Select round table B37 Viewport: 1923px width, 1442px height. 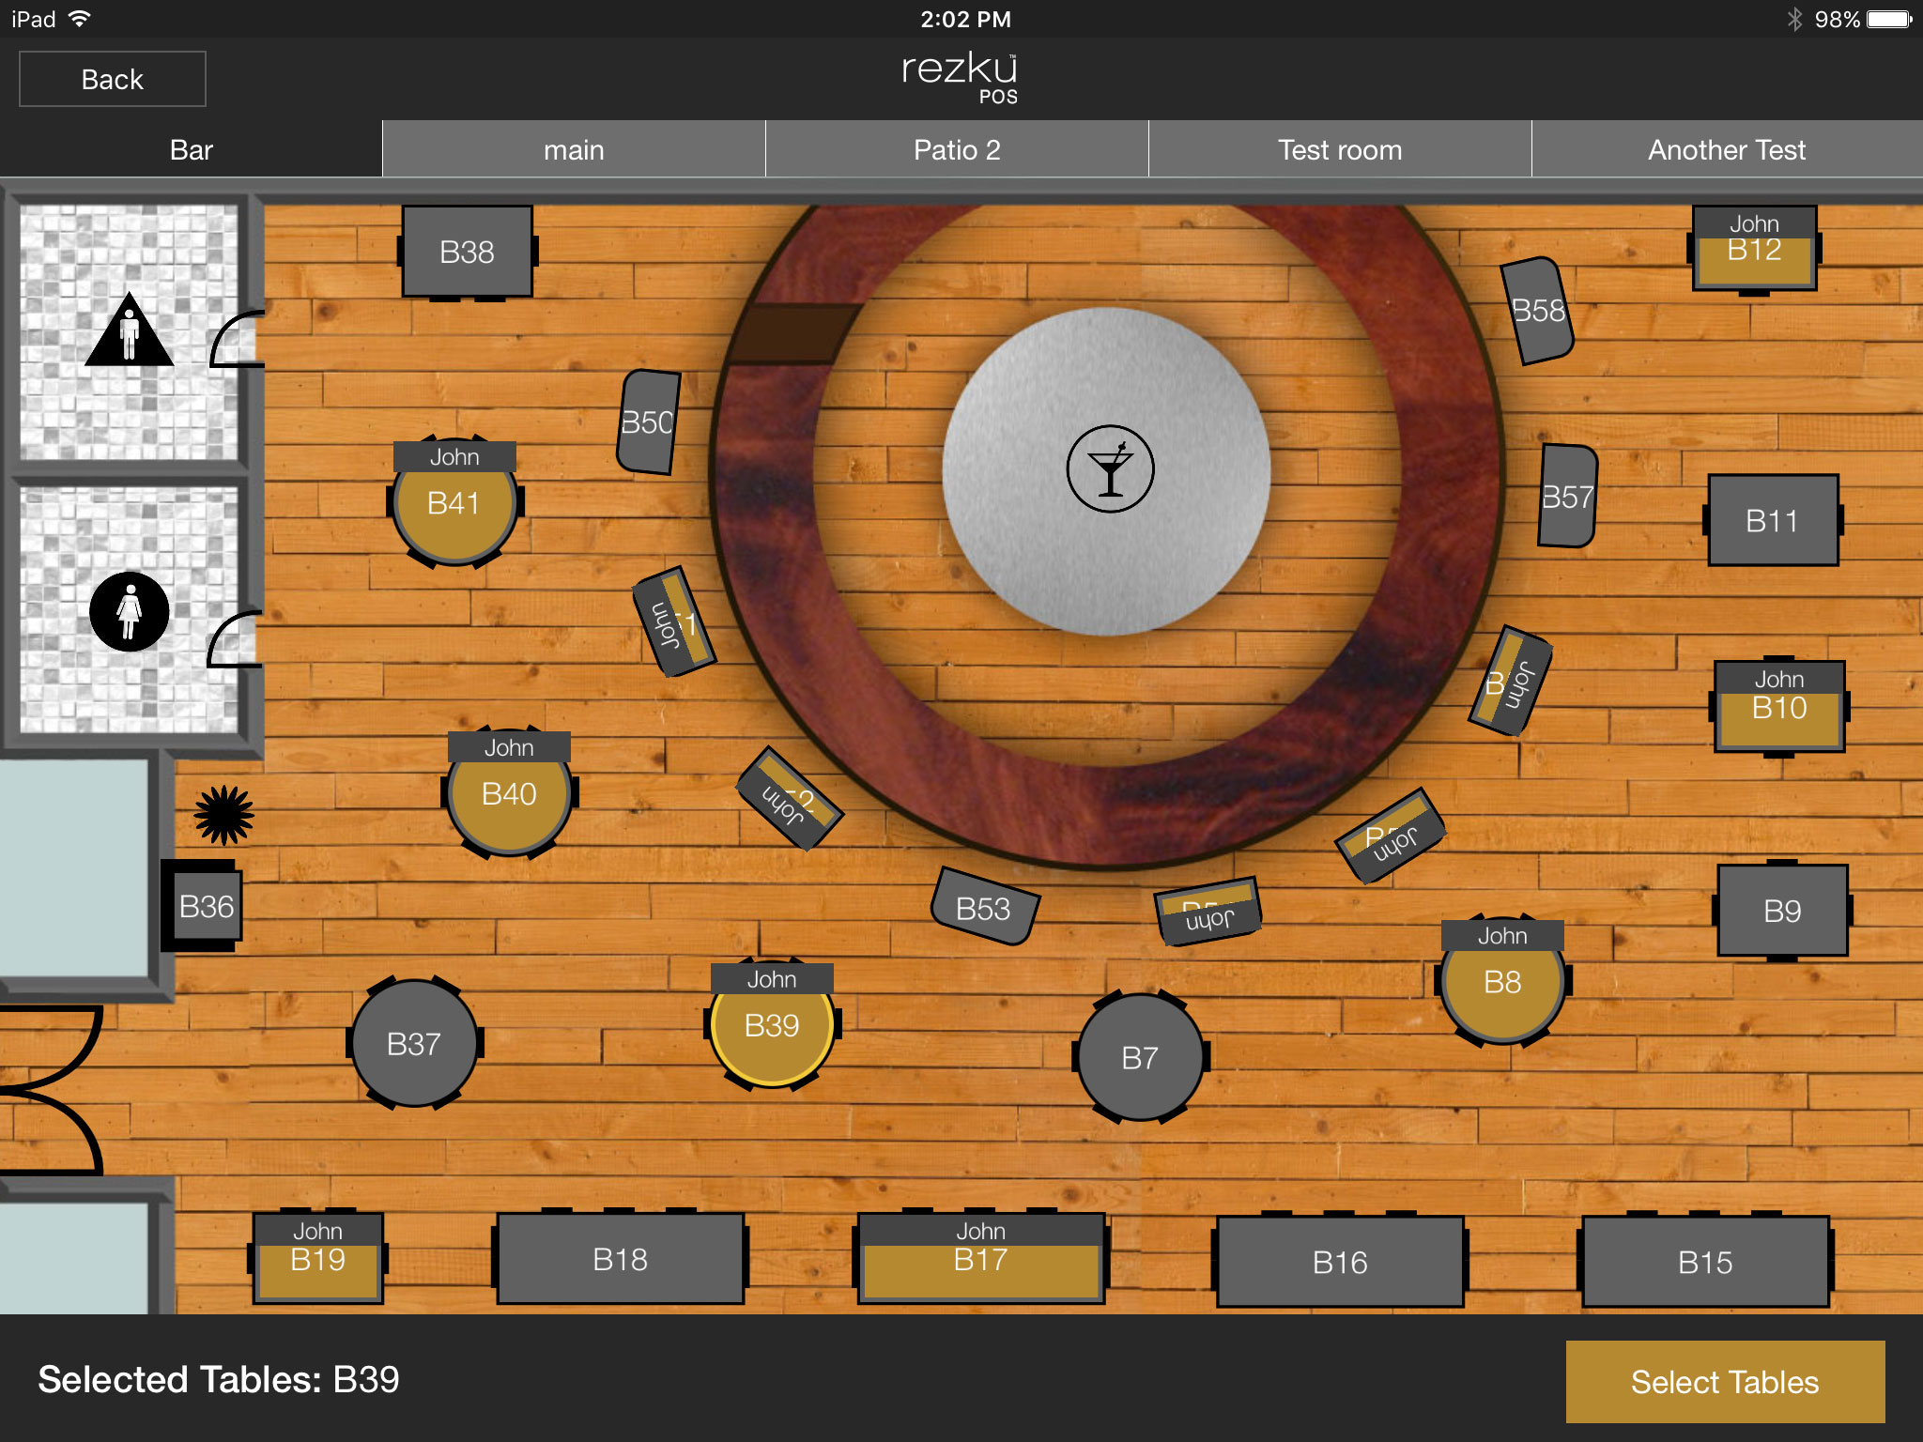[x=414, y=1044]
